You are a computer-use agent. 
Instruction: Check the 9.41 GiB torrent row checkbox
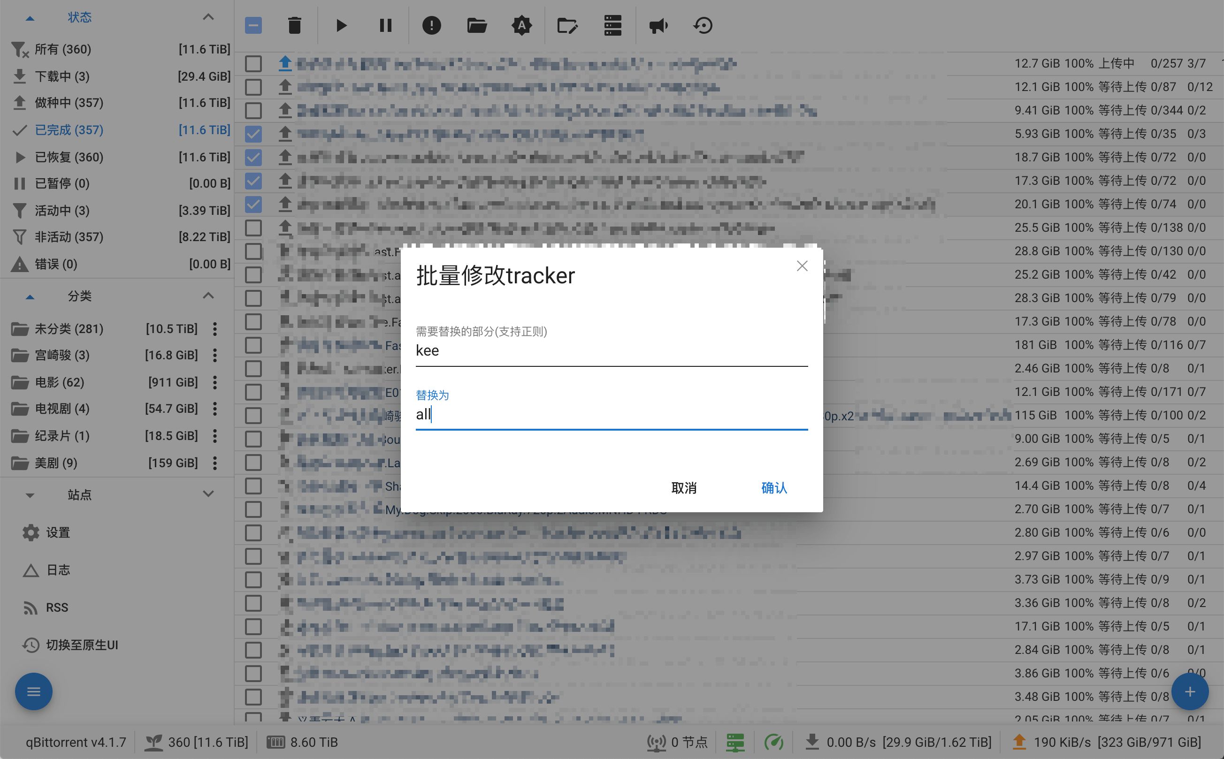[x=253, y=110]
